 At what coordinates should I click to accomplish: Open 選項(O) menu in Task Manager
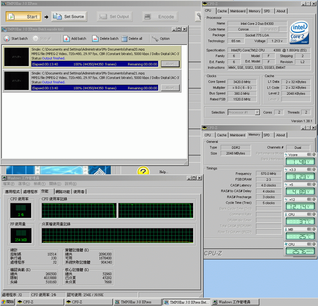coord(24,183)
